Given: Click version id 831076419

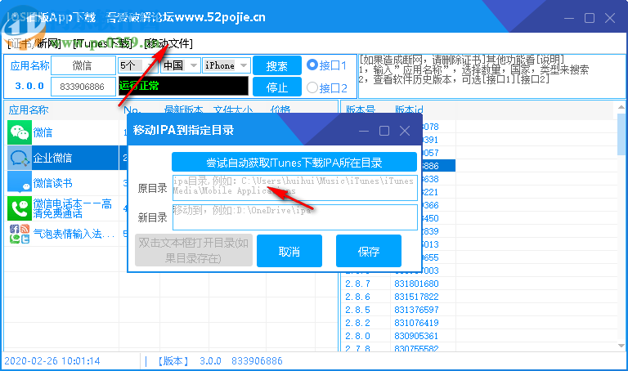Looking at the screenshot, I should click(416, 323).
